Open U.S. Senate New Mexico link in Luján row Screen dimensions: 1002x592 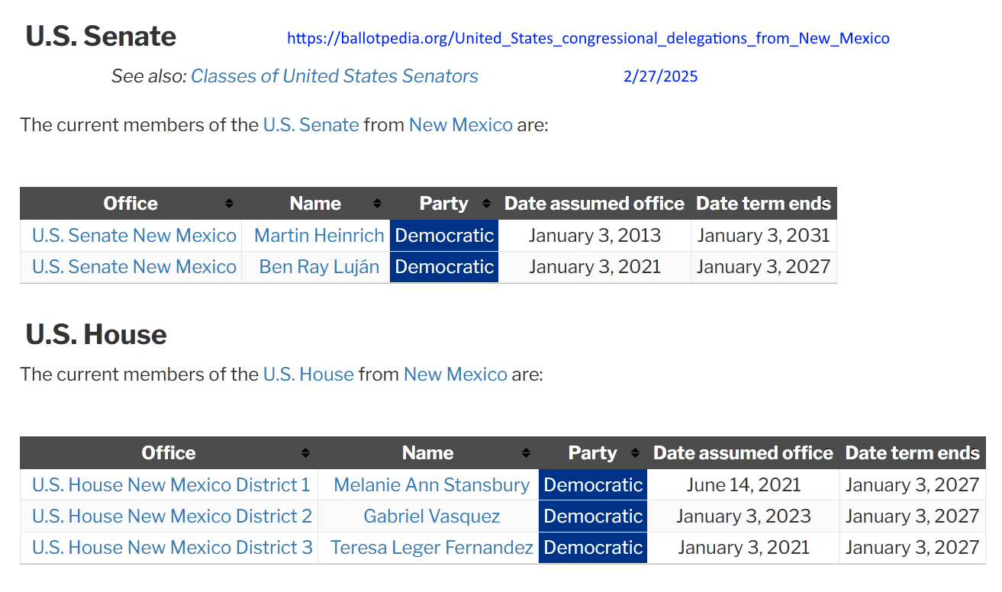tap(134, 267)
